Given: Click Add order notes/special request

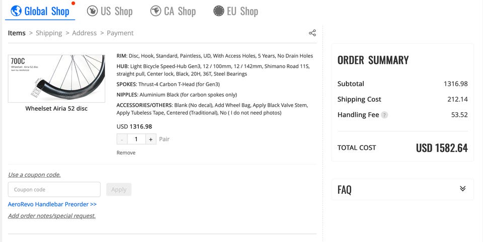Looking at the screenshot, I should click(x=52, y=216).
